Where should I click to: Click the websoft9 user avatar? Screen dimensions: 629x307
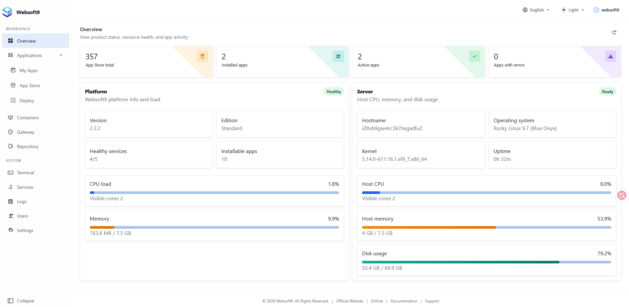click(596, 10)
